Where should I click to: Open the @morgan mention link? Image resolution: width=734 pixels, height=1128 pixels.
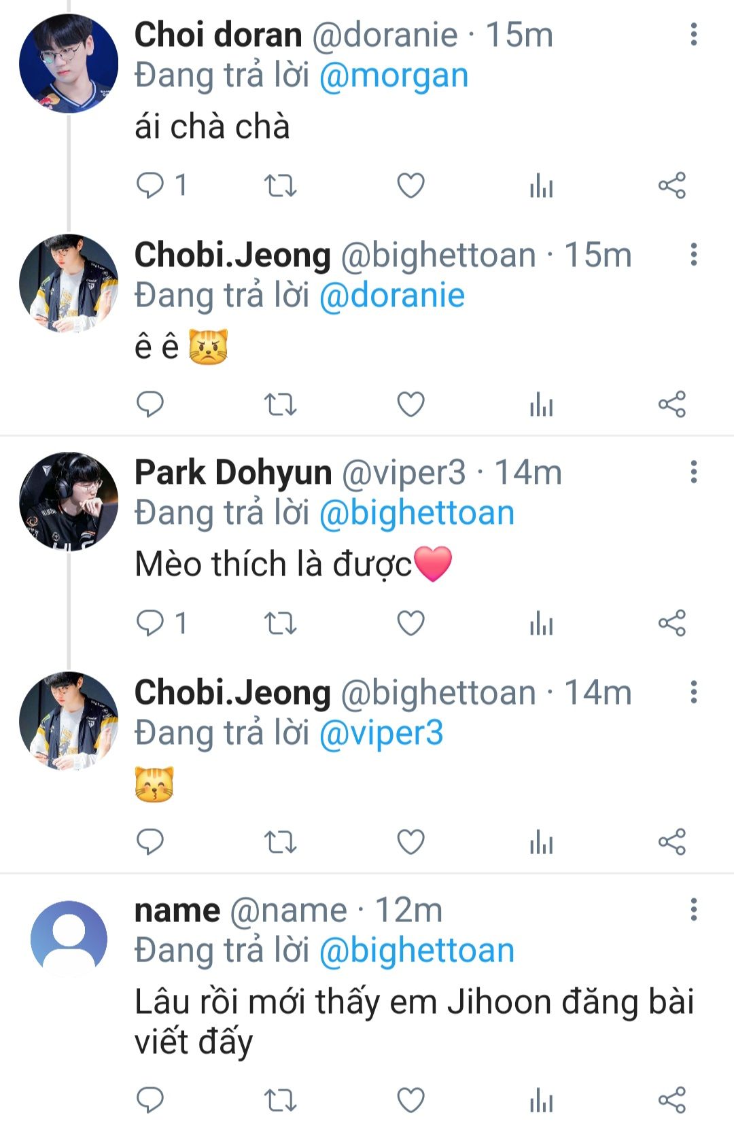pyautogui.click(x=394, y=75)
